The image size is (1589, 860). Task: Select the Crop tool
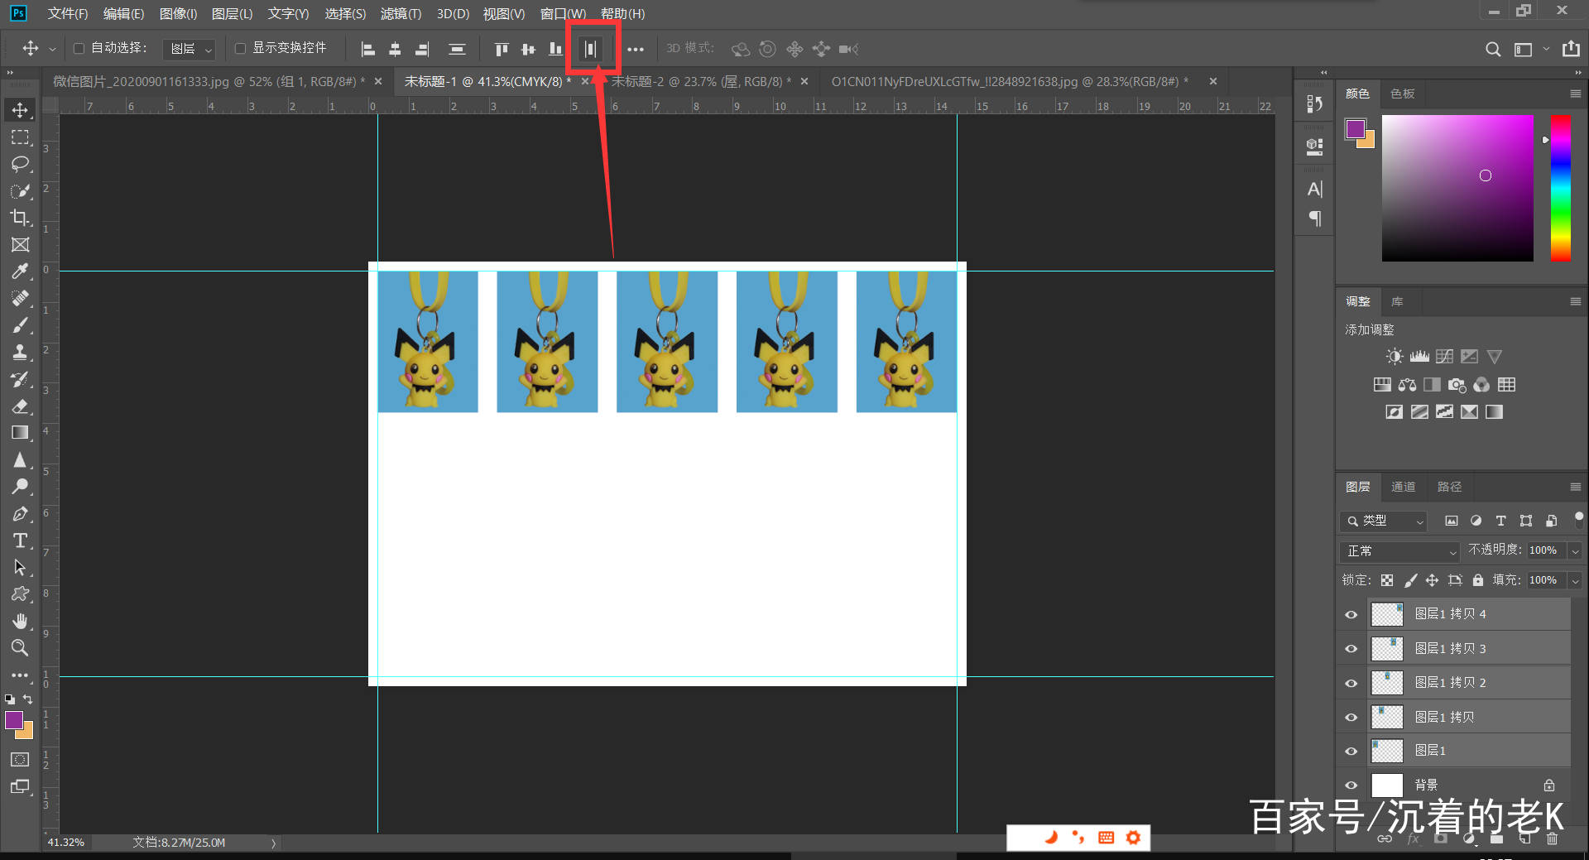tap(20, 218)
